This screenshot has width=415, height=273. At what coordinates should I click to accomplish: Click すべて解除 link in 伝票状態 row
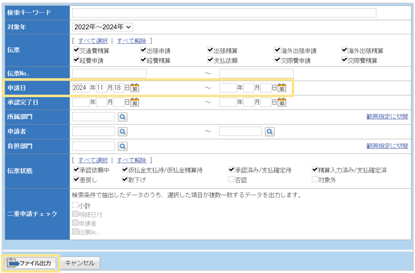(x=132, y=160)
